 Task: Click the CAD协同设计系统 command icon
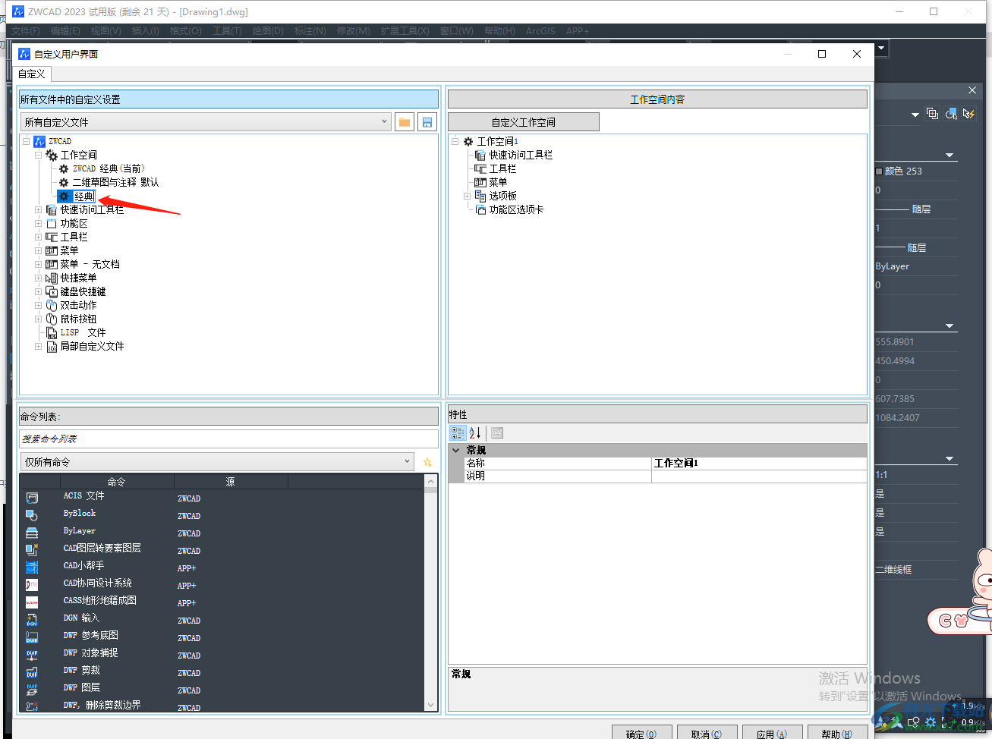click(32, 585)
